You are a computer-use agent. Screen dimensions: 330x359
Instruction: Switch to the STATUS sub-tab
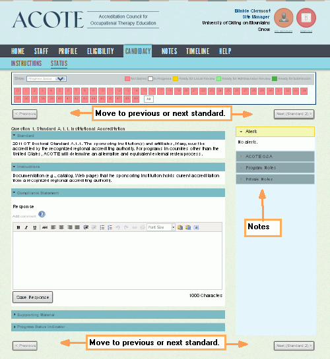(x=59, y=63)
